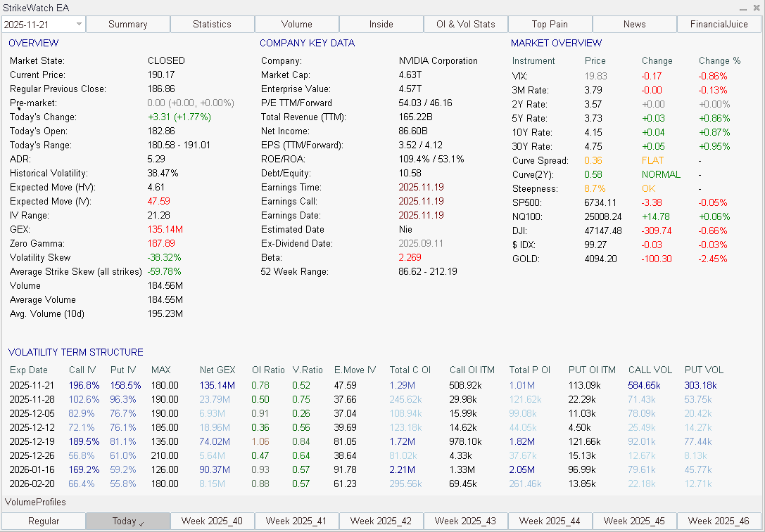Switch to the Top Pain tab
This screenshot has height=532, width=765.
coord(550,23)
